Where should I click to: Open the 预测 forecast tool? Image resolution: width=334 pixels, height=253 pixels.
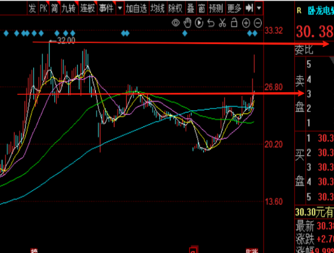point(216,8)
